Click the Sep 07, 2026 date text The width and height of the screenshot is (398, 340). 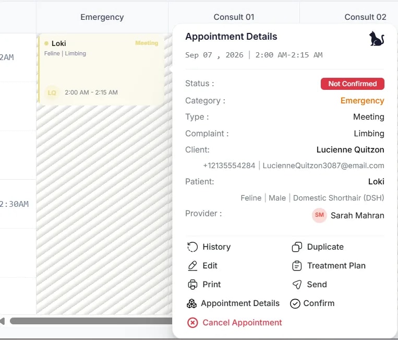(214, 55)
